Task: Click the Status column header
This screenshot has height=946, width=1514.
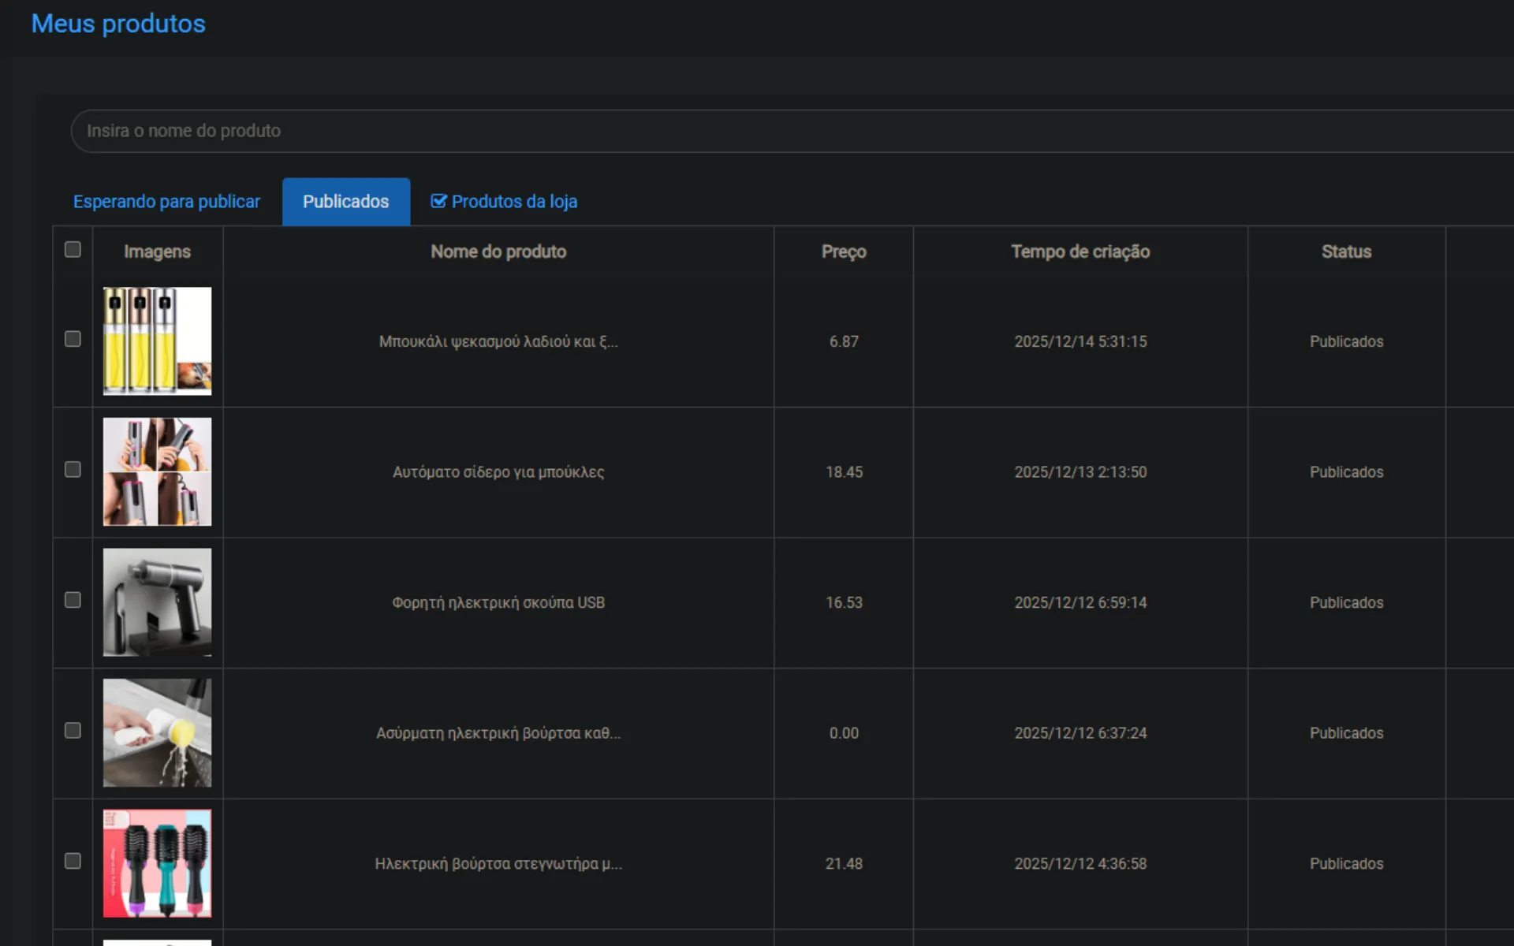Action: pos(1346,251)
